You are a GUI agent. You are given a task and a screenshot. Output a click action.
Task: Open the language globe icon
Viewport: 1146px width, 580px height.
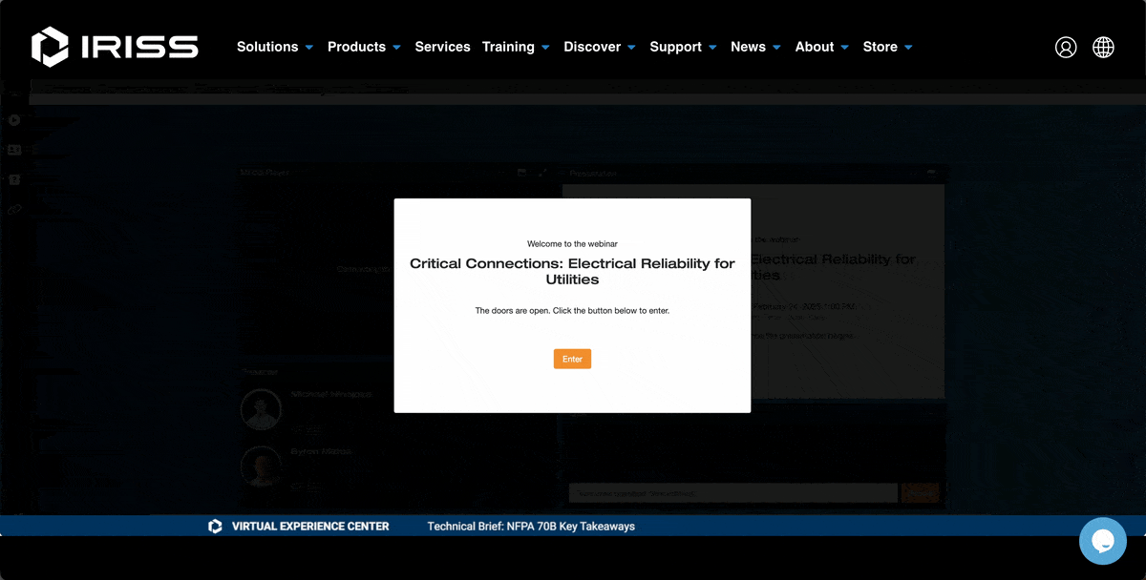pos(1103,47)
